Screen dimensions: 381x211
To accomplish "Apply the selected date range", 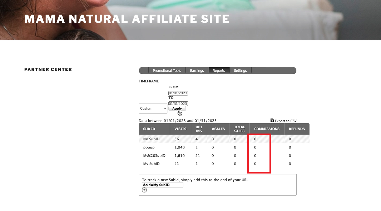I will click(177, 109).
